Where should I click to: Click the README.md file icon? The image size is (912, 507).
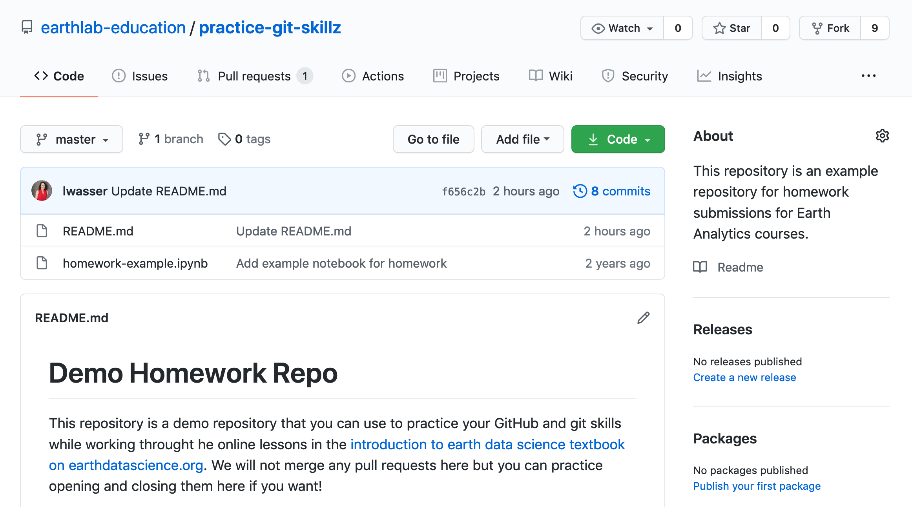(42, 231)
